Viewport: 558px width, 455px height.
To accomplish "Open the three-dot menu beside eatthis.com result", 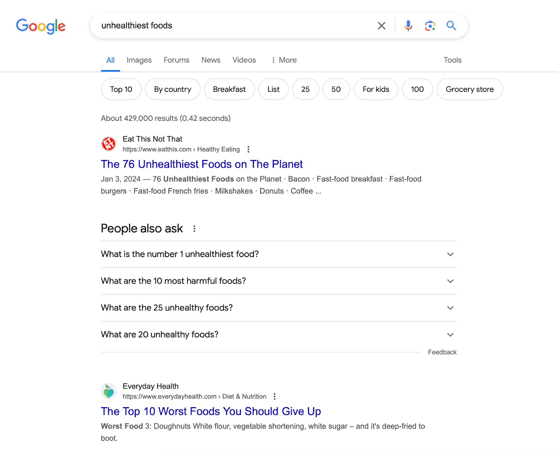I will click(248, 149).
